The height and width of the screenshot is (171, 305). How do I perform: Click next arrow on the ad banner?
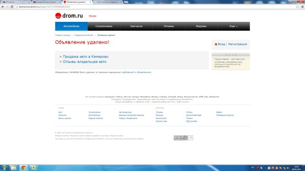[234, 54]
